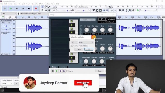The image size is (165, 93).
Task: Toggle Set Threshold to Fill Gaps checkbox
Action: pyautogui.click(x=72, y=46)
